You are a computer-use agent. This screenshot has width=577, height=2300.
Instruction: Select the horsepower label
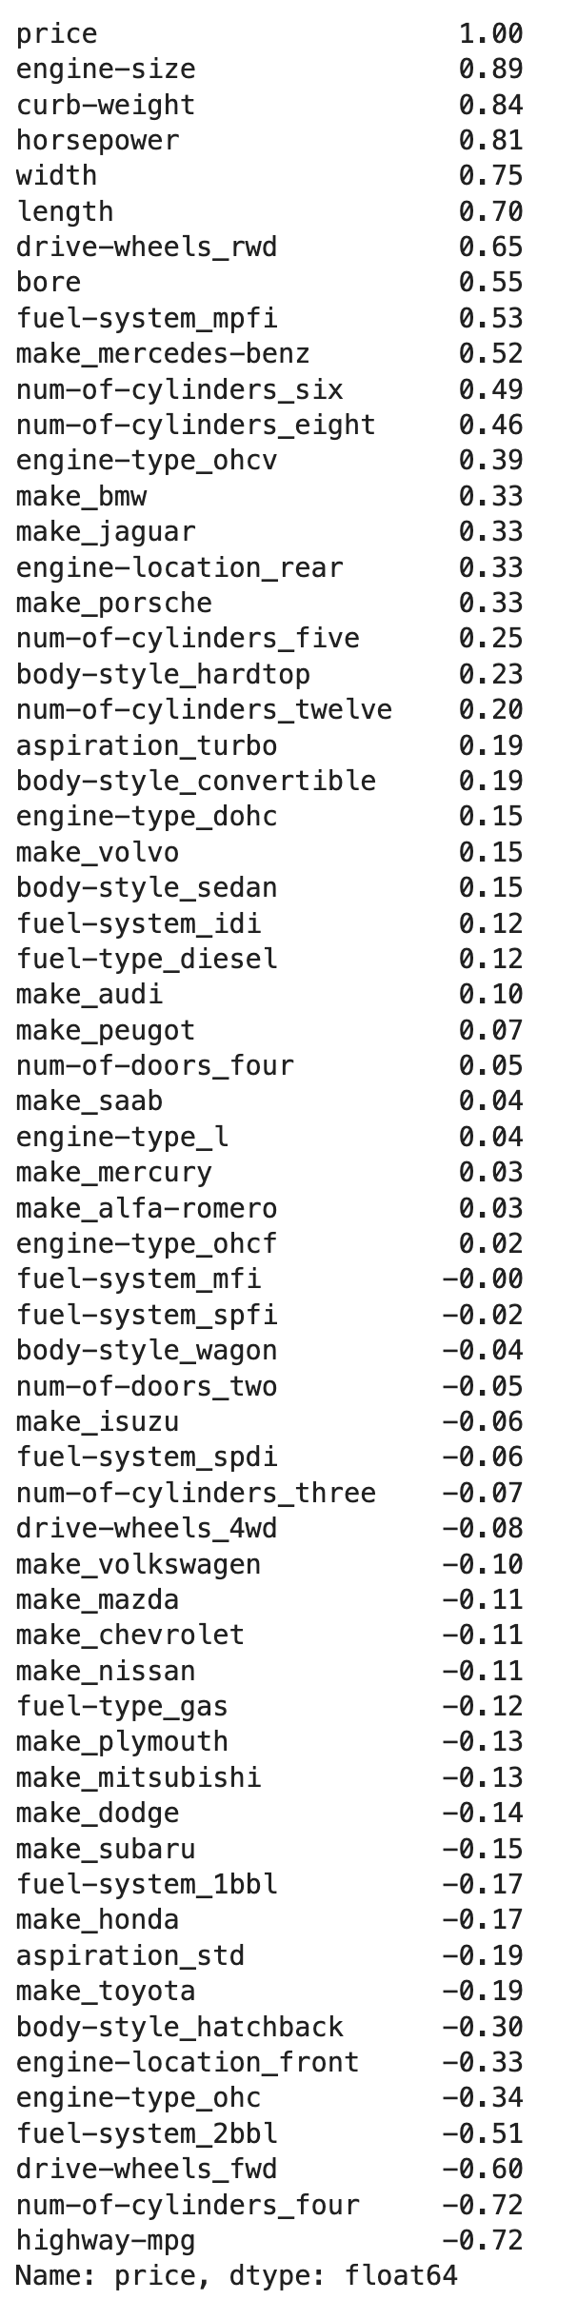pyautogui.click(x=97, y=141)
